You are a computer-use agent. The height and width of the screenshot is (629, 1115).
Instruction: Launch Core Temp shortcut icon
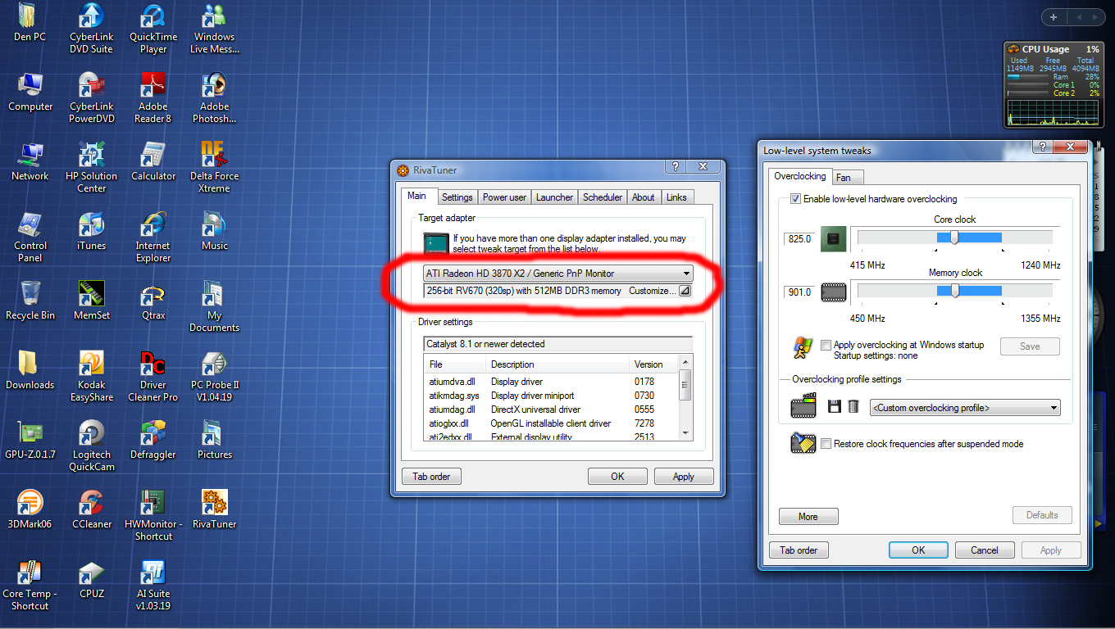click(30, 586)
